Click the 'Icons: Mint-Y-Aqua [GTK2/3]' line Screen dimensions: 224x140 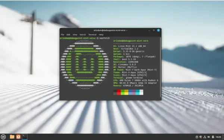click(x=130, y=75)
